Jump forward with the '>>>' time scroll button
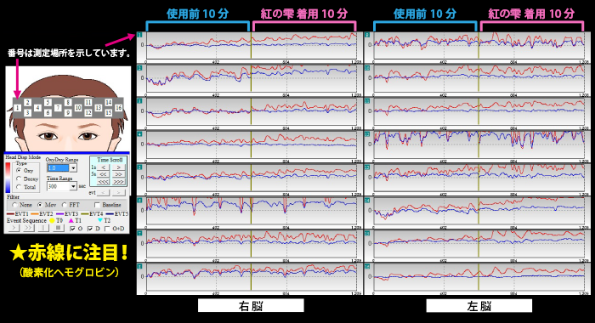The width and height of the screenshot is (595, 323). pyautogui.click(x=119, y=181)
